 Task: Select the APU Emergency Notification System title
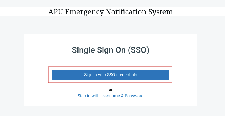tap(110, 12)
